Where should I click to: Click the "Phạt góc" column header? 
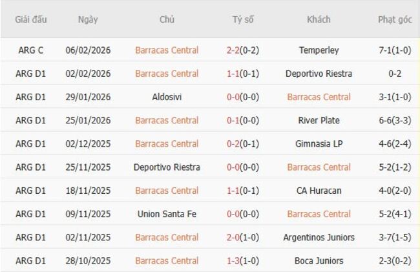[x=395, y=19]
